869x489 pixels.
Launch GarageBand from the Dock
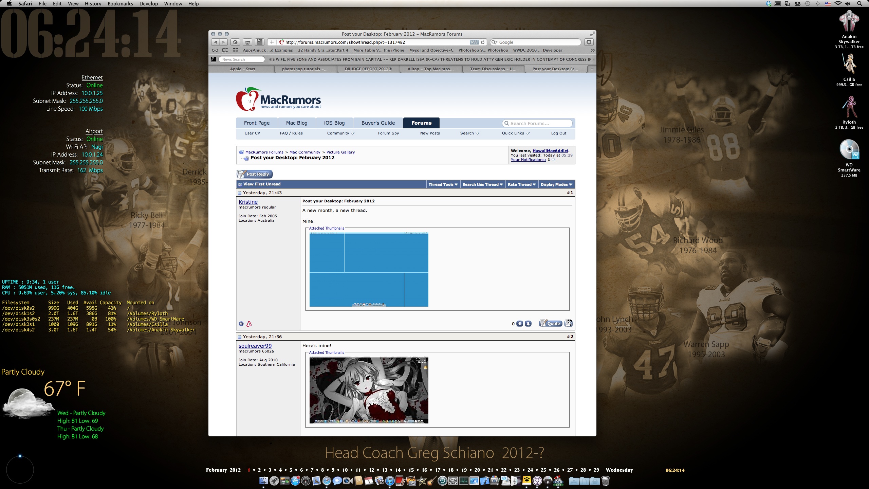pyautogui.click(x=432, y=481)
